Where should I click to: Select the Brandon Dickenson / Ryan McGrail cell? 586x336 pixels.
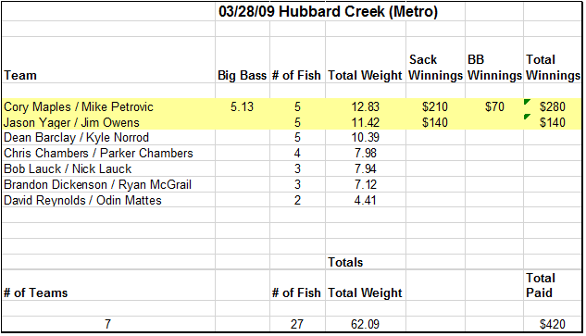pyautogui.click(x=108, y=184)
